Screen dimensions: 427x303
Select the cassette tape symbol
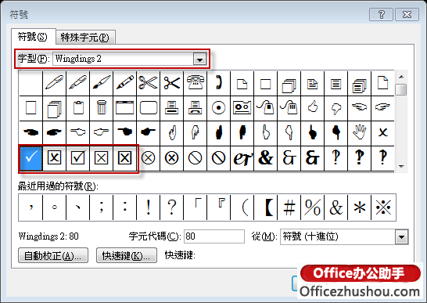[x=242, y=108]
